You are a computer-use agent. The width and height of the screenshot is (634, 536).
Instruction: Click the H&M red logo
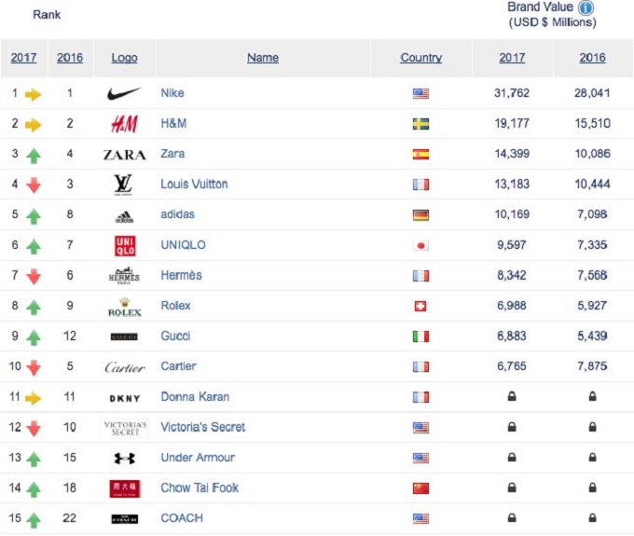click(x=125, y=124)
